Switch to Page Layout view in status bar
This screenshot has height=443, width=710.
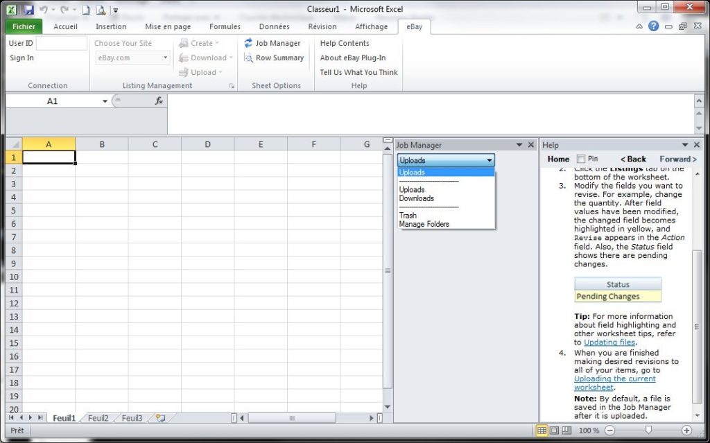(554, 431)
